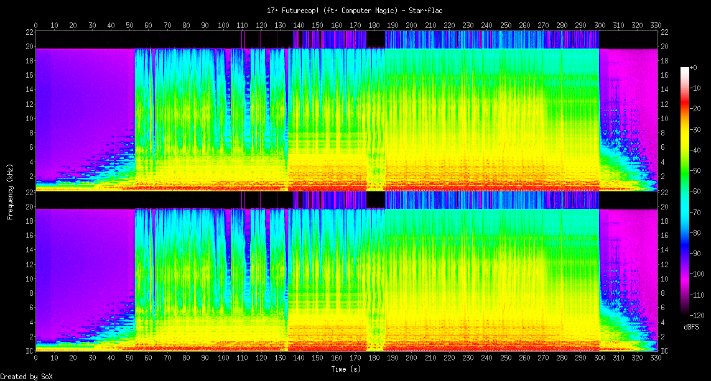Click the white top of the dBFS color bar
The height and width of the screenshot is (381, 711).
point(684,69)
